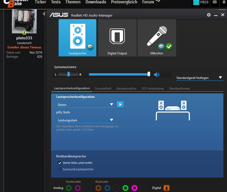
Task: Switch to the Raumkorrektur tab
Action: pyautogui.click(x=127, y=88)
